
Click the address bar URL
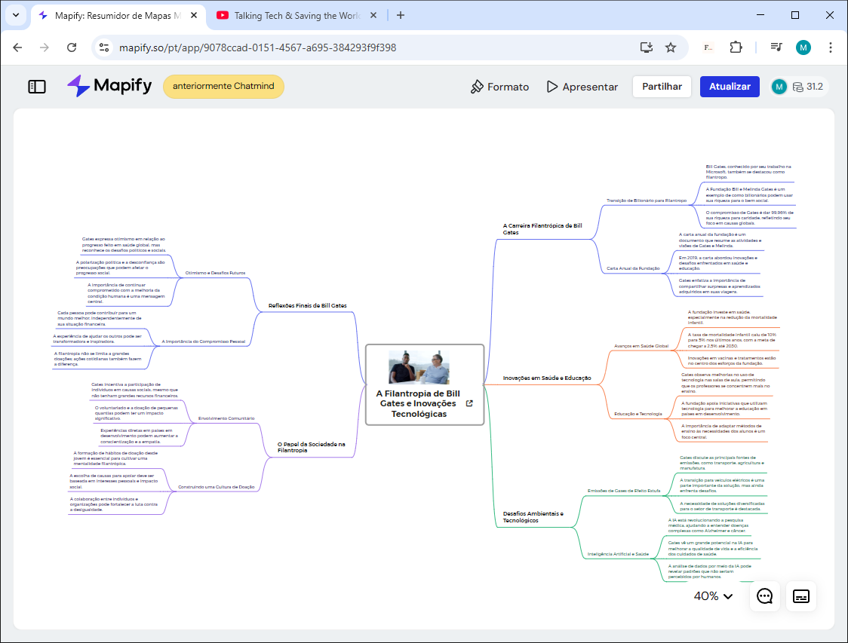257,47
